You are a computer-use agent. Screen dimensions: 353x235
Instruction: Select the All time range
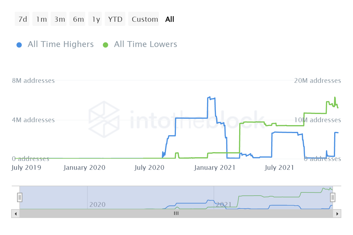[x=170, y=19]
